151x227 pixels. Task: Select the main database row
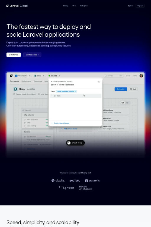click(75, 96)
